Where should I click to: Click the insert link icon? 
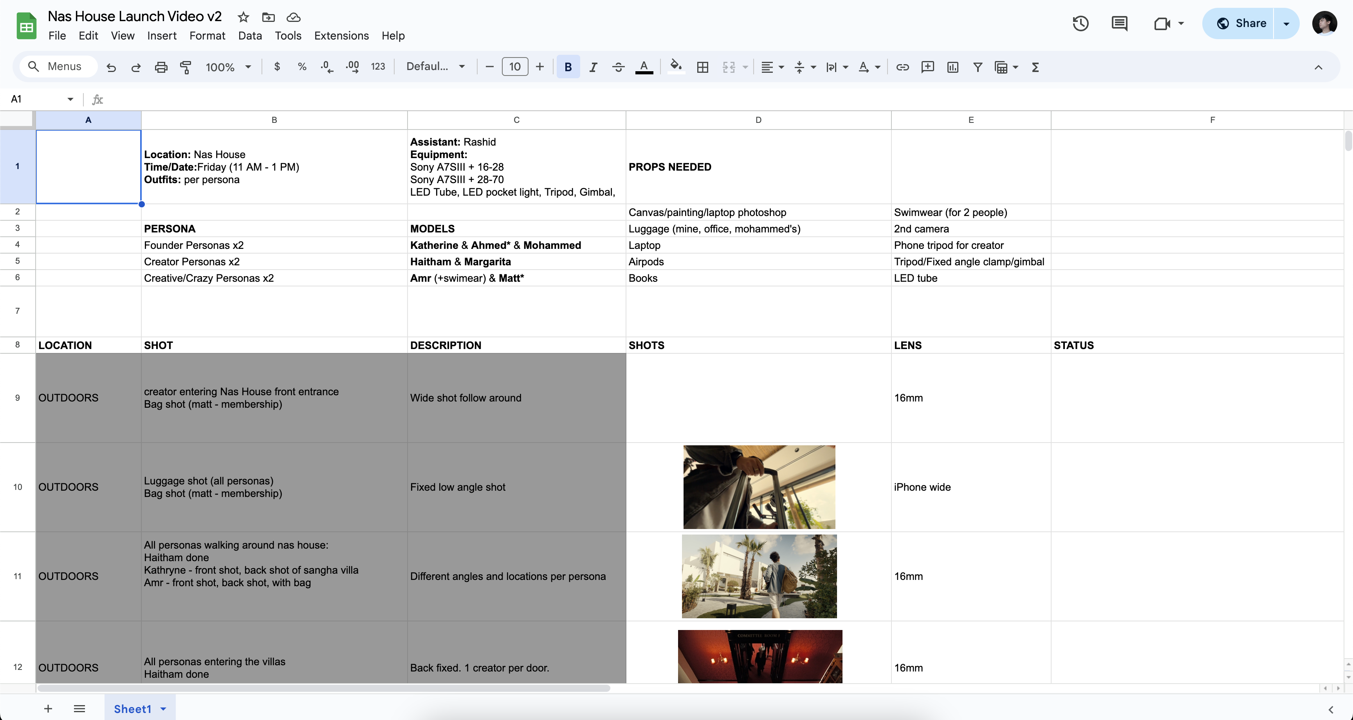902,67
